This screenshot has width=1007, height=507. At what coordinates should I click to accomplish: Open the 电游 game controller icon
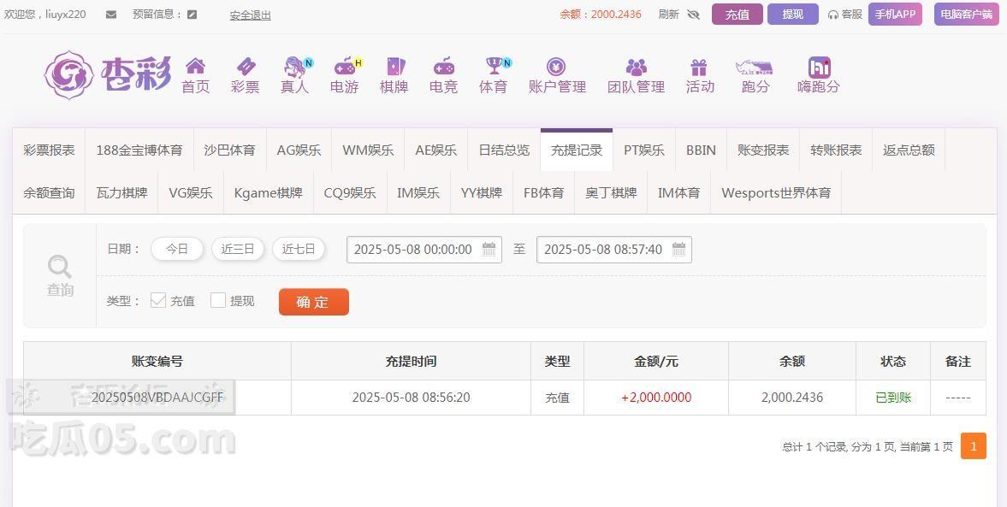click(x=346, y=66)
